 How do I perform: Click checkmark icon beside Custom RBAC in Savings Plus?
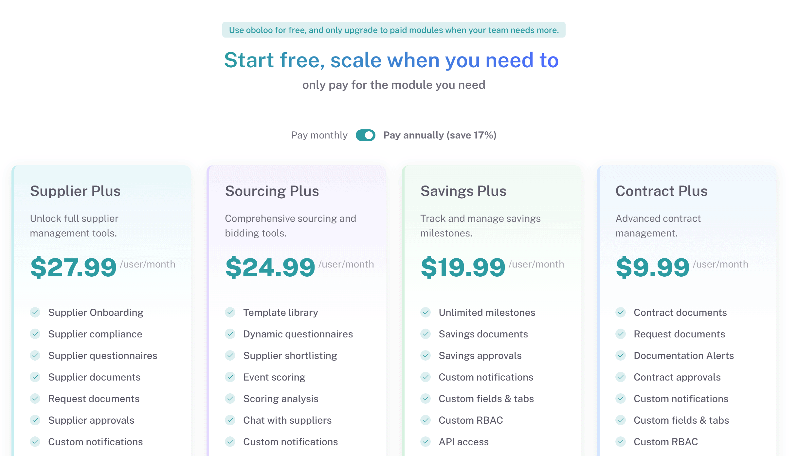[x=426, y=420]
